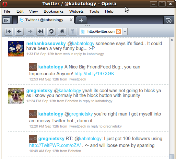
Task: Click the orange RSS feed icon
Action: [119, 31]
